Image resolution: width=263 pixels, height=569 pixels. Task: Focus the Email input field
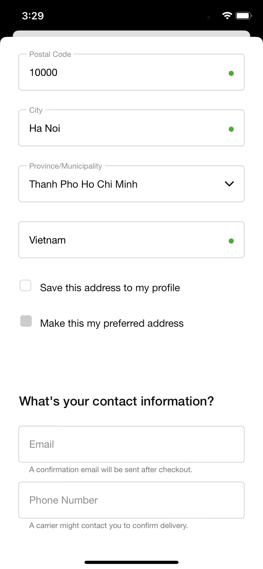pyautogui.click(x=131, y=444)
